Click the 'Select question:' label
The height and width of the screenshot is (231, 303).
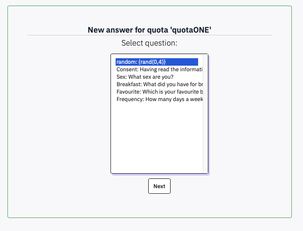coord(150,43)
